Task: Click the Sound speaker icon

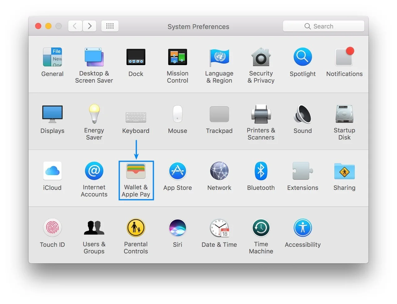Action: 302,114
